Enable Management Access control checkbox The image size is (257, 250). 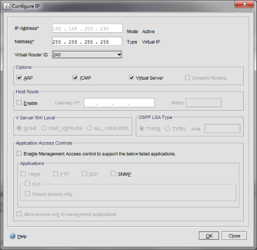[x=19, y=153]
